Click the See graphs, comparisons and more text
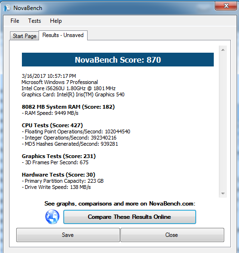The height and width of the screenshot is (253, 239). [120, 204]
